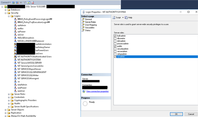The height and width of the screenshot is (117, 198).
Task: Click the Help button
Action: [128, 18]
